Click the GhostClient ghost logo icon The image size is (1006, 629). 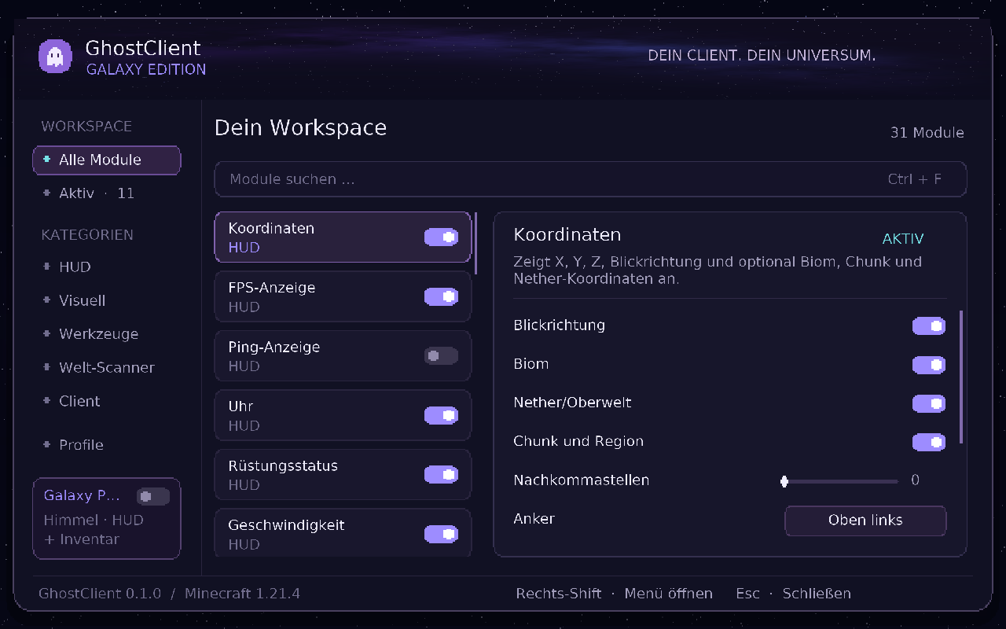pyautogui.click(x=55, y=56)
